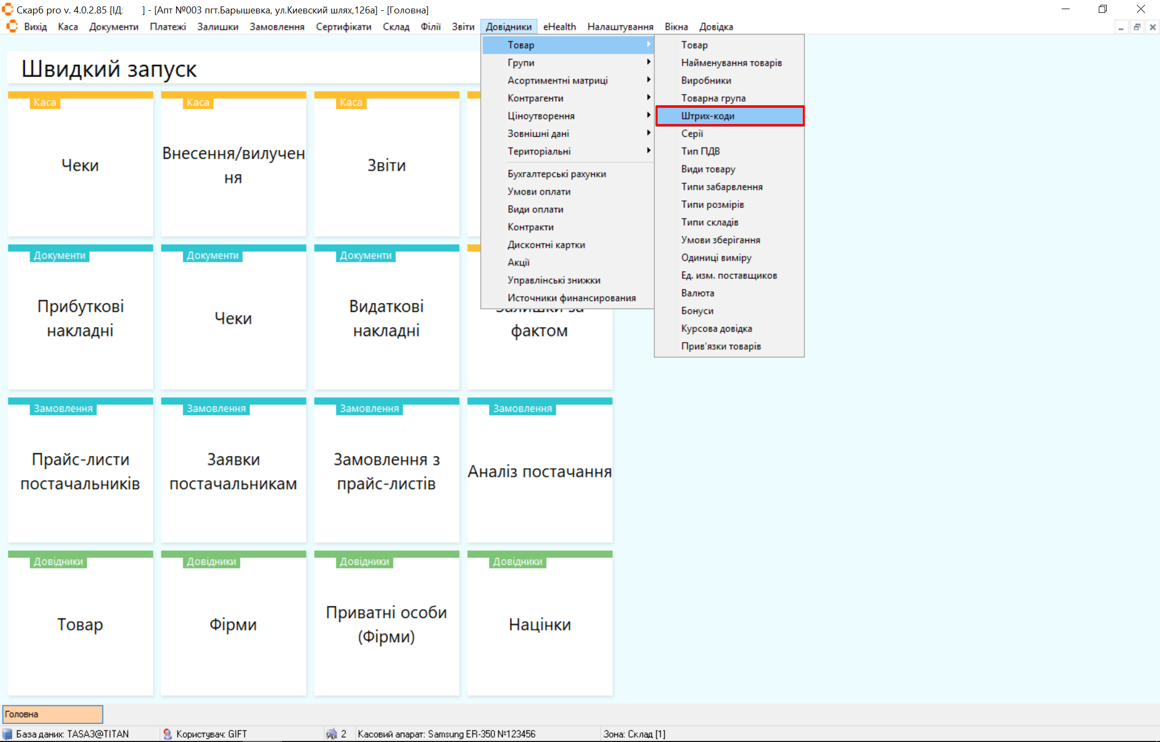The width and height of the screenshot is (1160, 742).
Task: Click the database icon in status bar
Action: pos(8,734)
